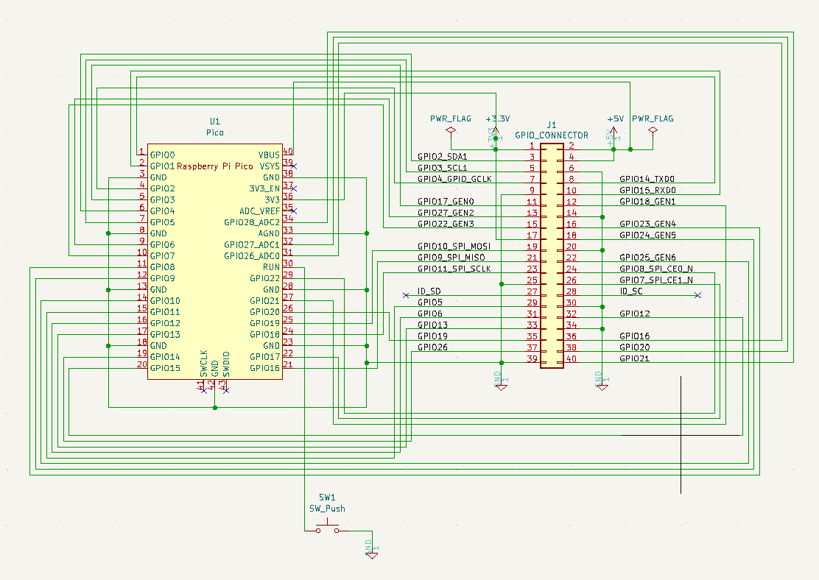This screenshot has width=819, height=580.
Task: Click the PWR_FLAG symbol beside +5V
Action: pos(652,131)
